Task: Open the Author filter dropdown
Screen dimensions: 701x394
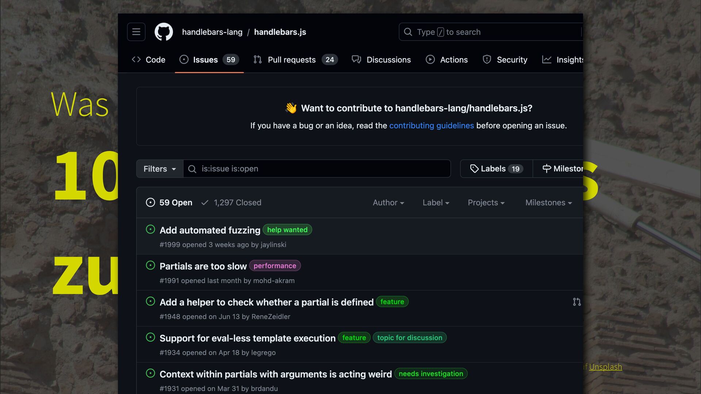Action: click(388, 202)
